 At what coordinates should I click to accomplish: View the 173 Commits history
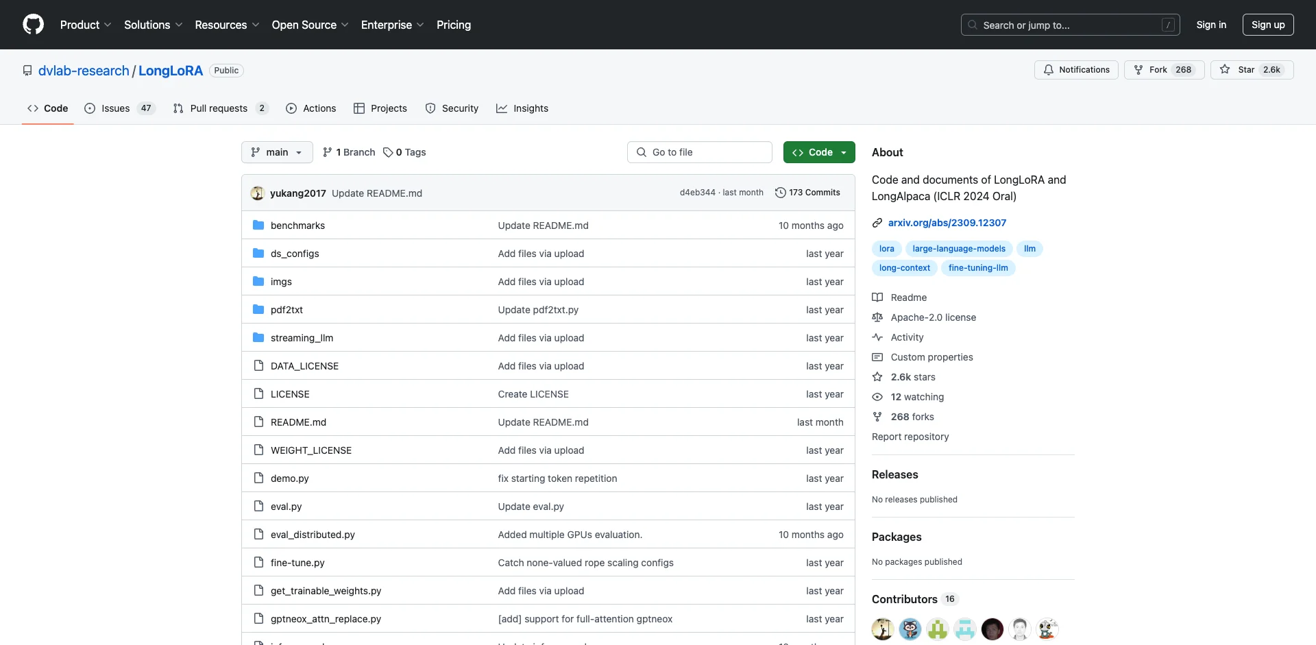pos(807,193)
